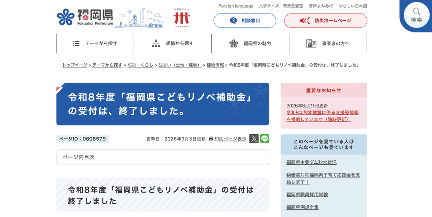Open 文字サイズ・背景色変更 settings

[x=281, y=6]
